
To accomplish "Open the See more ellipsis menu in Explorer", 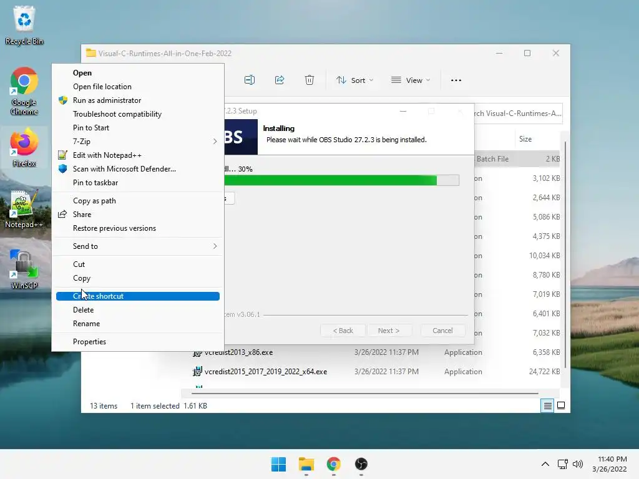I will coord(456,80).
